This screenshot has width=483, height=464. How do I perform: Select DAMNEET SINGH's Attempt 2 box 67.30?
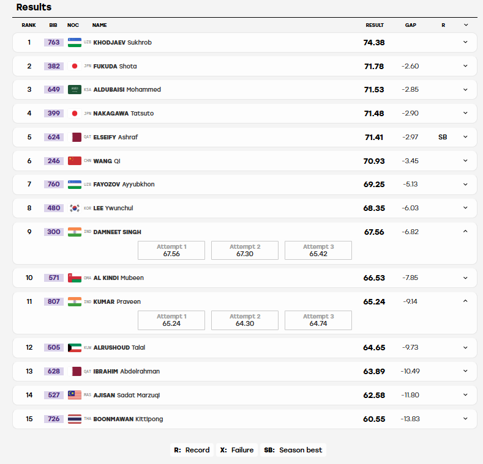pos(245,251)
